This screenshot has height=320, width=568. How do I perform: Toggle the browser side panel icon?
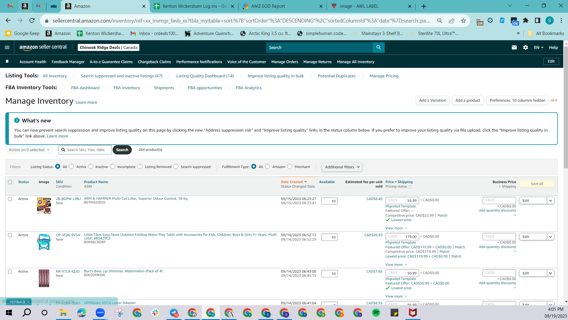coord(537,20)
